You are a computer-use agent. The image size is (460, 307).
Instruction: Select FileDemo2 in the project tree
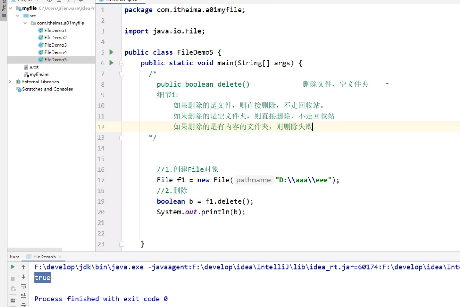point(55,37)
